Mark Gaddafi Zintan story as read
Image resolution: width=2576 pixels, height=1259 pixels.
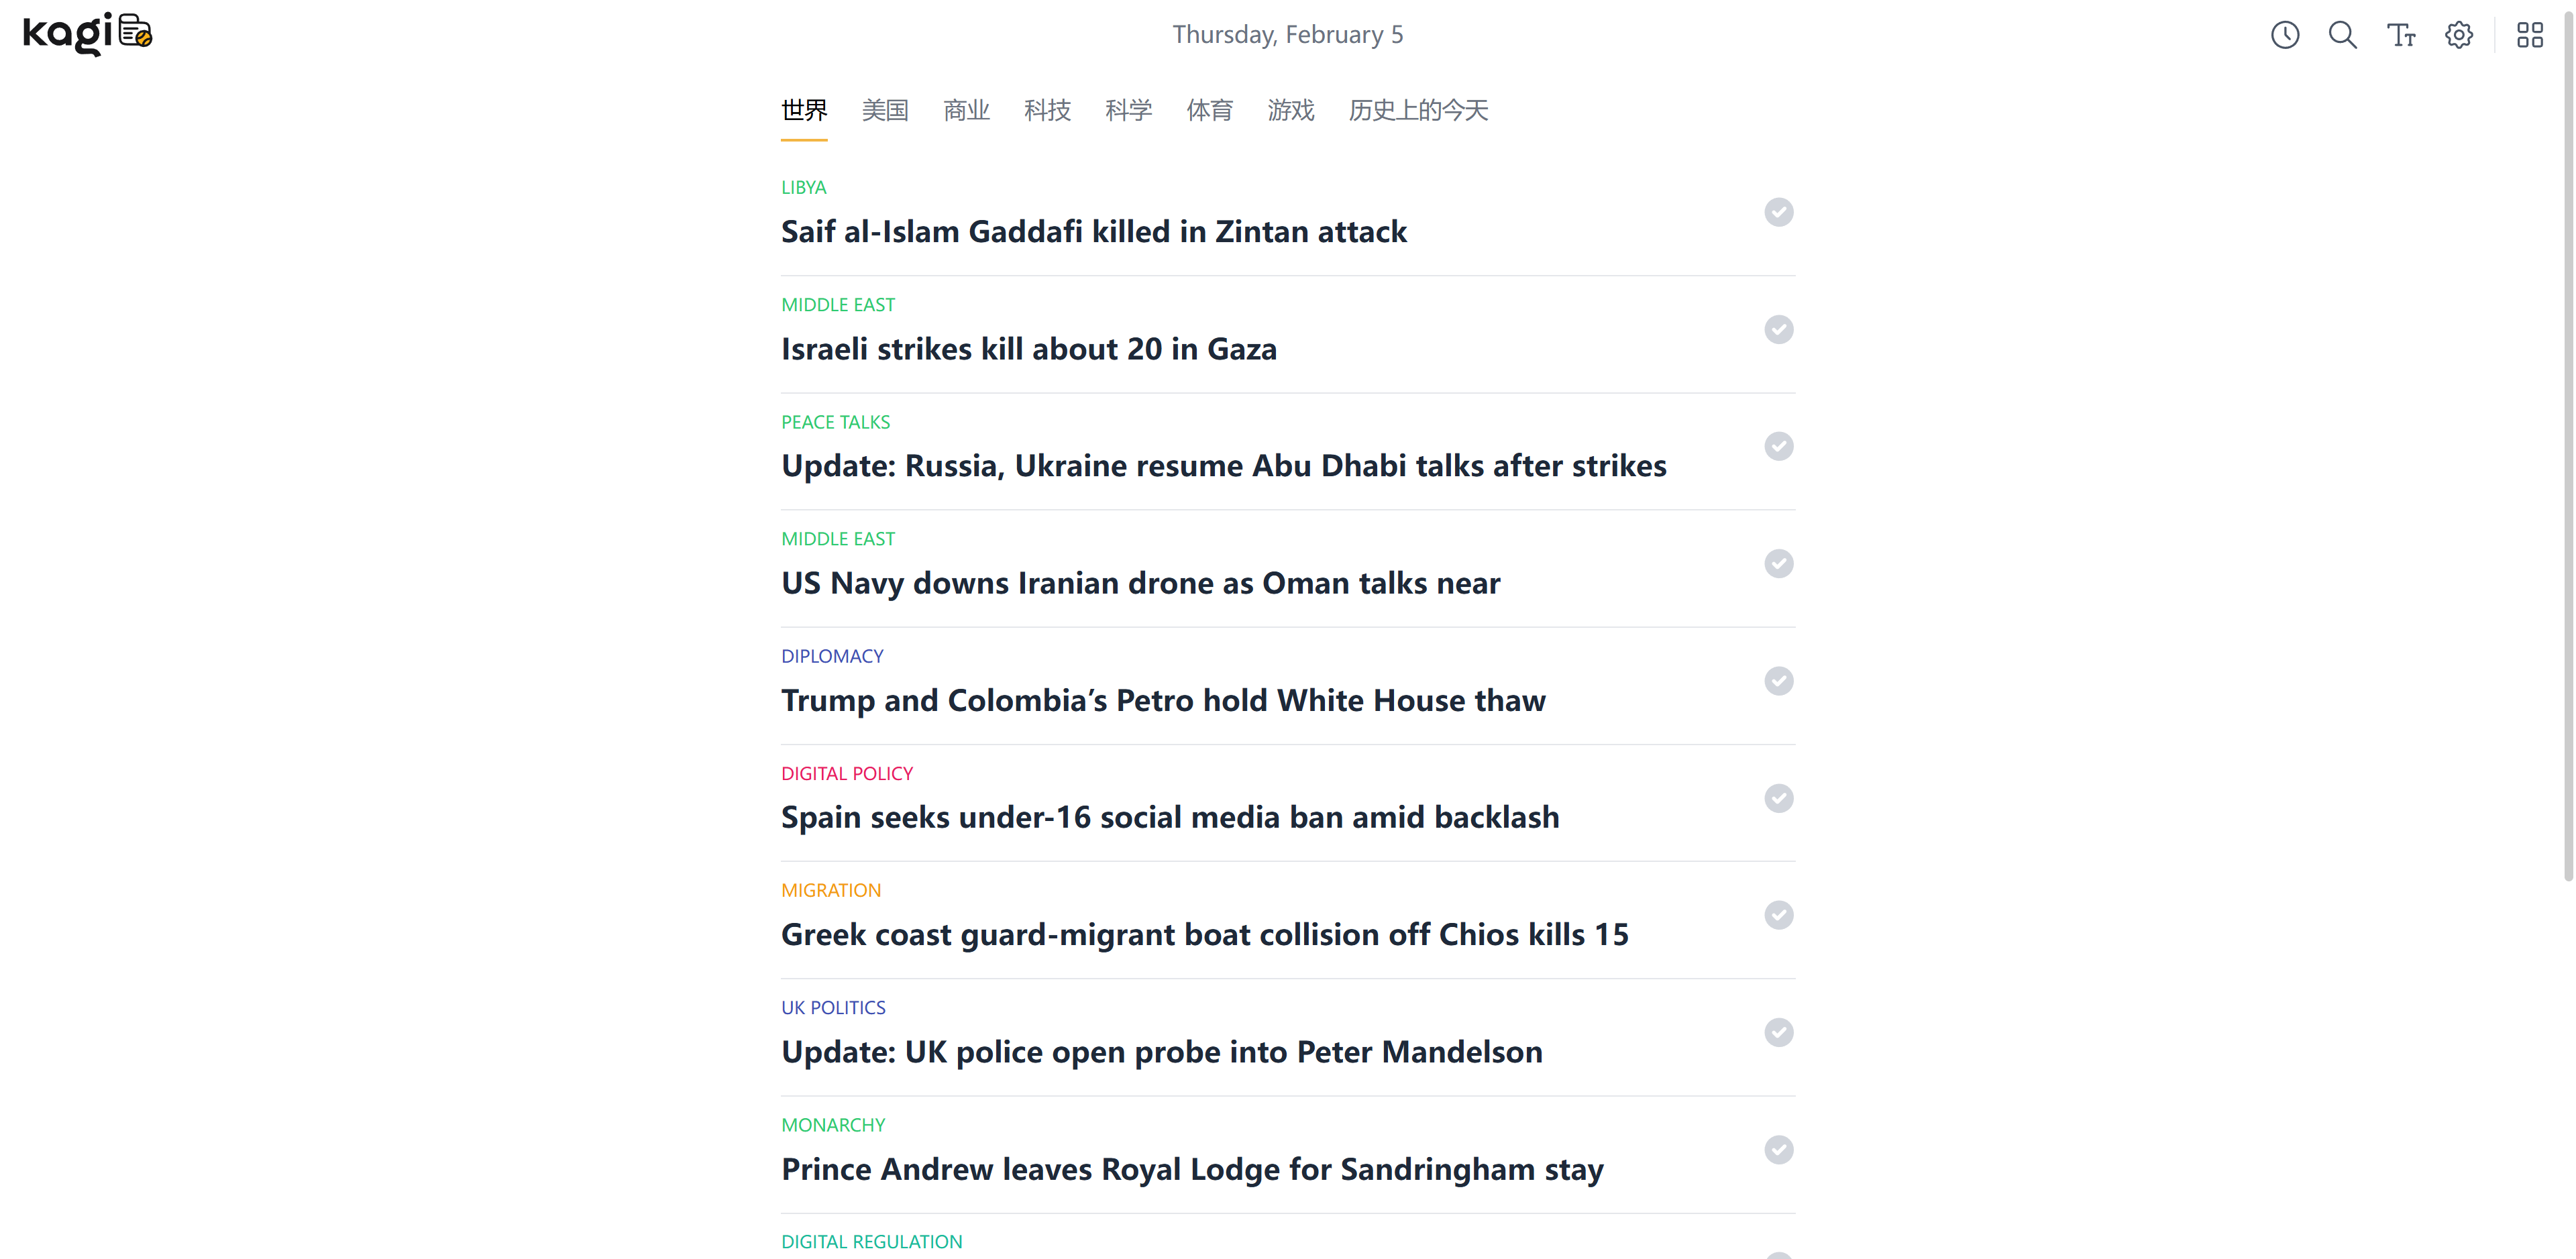[1778, 212]
